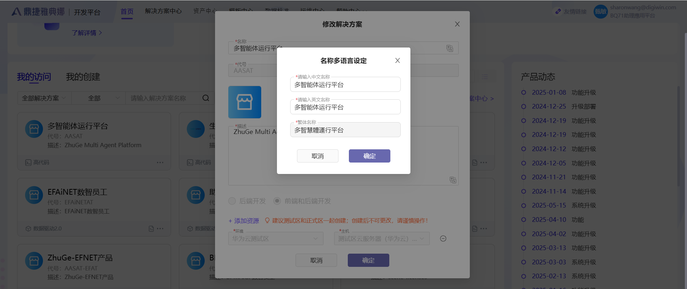Click 2025-03-03 系统升级 news entry
The height and width of the screenshot is (289, 687).
pyautogui.click(x=564, y=262)
